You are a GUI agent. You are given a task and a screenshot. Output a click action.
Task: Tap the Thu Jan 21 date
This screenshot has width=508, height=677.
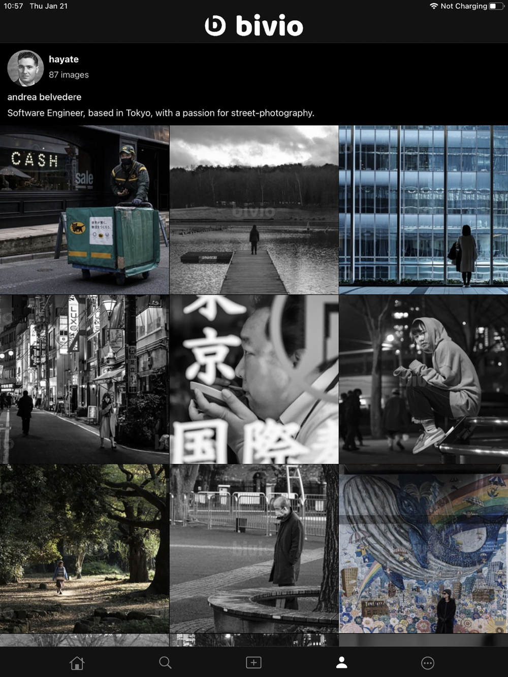(48, 6)
